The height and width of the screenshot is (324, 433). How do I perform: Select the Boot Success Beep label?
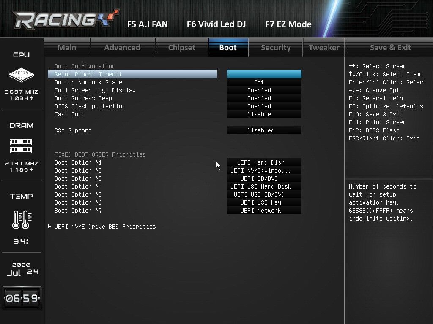pos(83,98)
